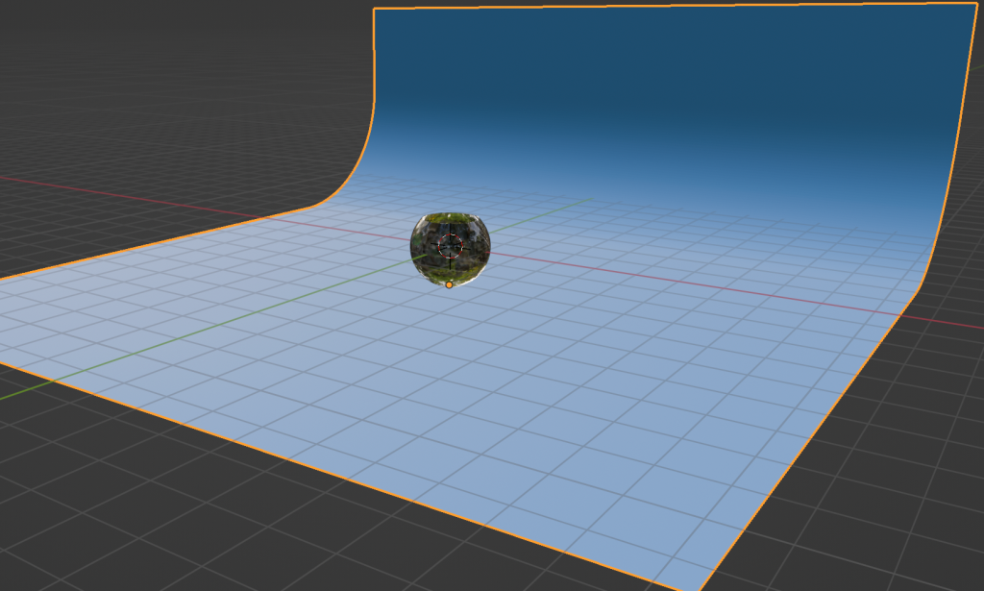The image size is (984, 591).
Task: Click the green reflection atop the sphere
Action: [450, 220]
